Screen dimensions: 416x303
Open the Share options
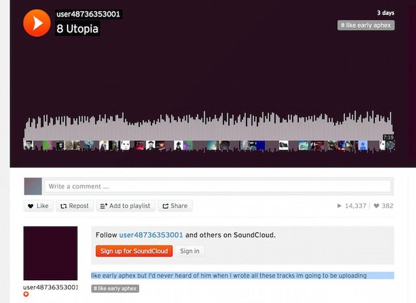click(x=175, y=206)
